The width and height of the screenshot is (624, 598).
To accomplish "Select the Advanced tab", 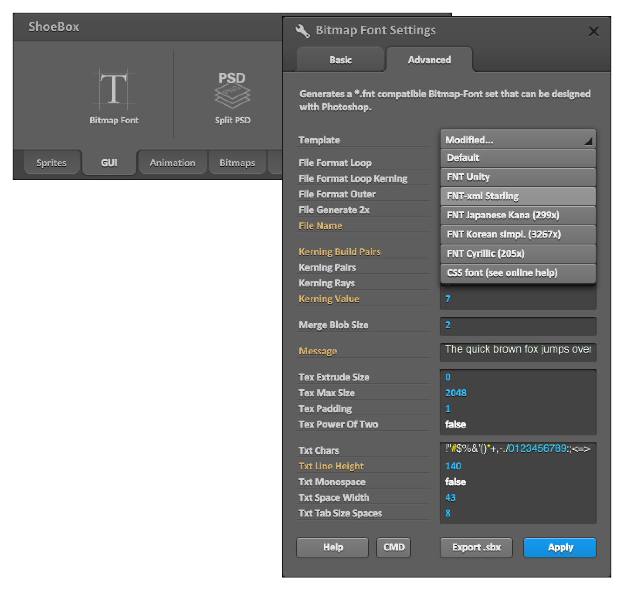I will tap(429, 60).
